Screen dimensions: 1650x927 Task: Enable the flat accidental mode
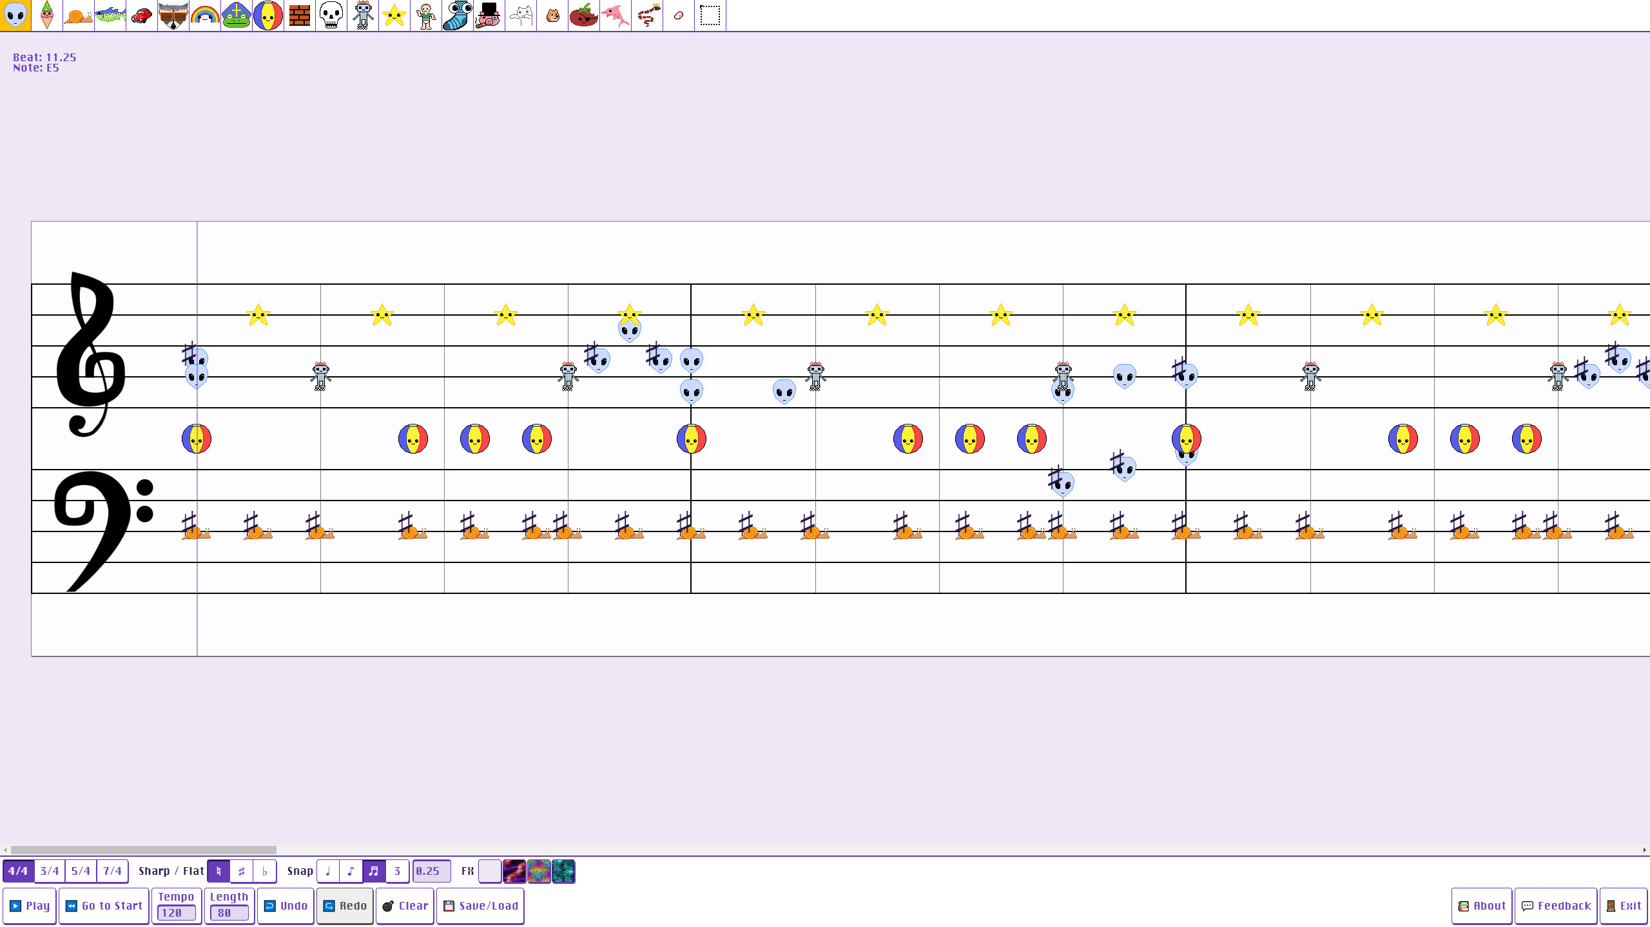265,871
